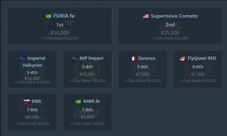Viewport: 227px width, 136px height.
Task: Visit the FlyQuest RED team link
Action: (x=202, y=58)
